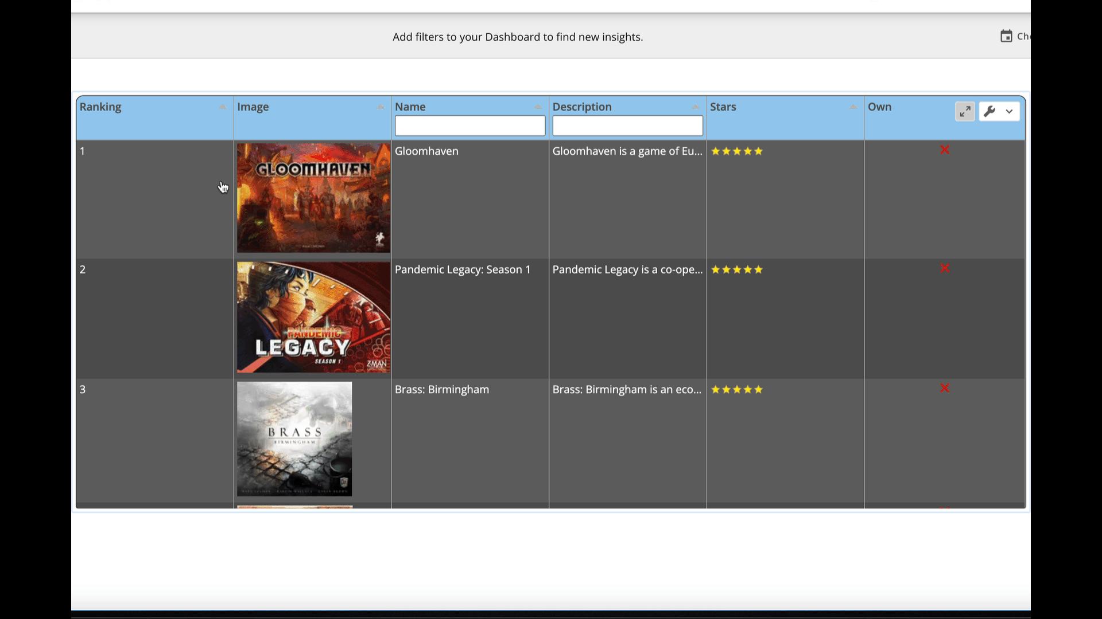Screen dimensions: 1102x619
Task: Open the wrench settings icon
Action: (x=990, y=111)
